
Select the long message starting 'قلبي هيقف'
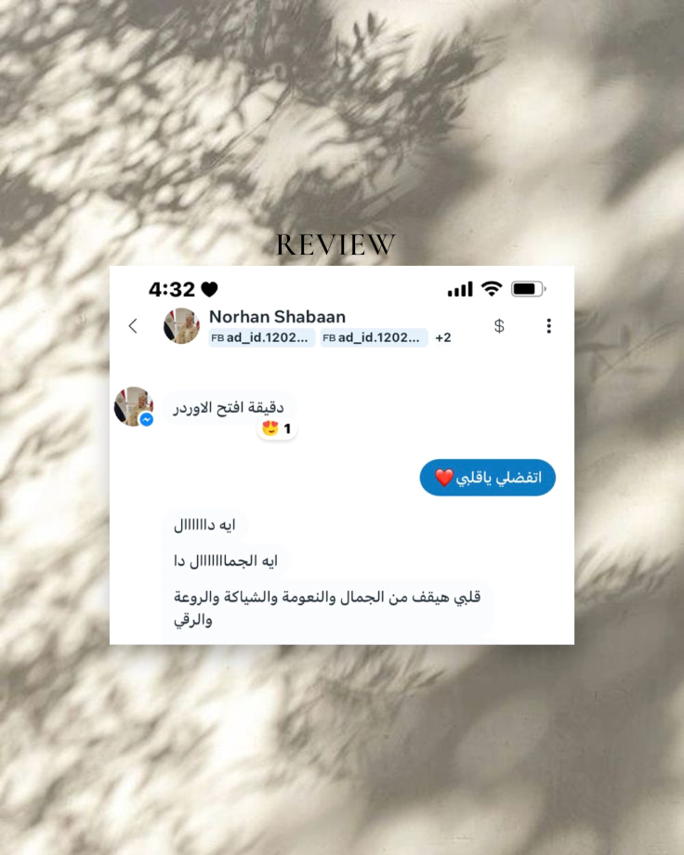[x=327, y=609]
